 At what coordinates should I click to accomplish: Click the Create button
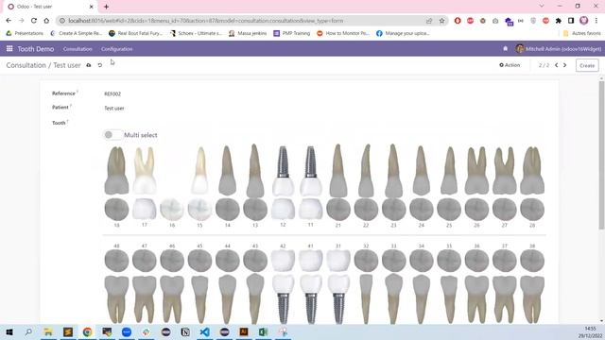(x=587, y=65)
